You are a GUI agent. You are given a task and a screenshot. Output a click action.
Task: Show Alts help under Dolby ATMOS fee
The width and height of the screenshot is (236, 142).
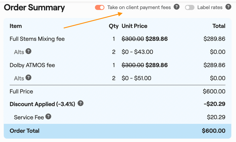click(29, 78)
